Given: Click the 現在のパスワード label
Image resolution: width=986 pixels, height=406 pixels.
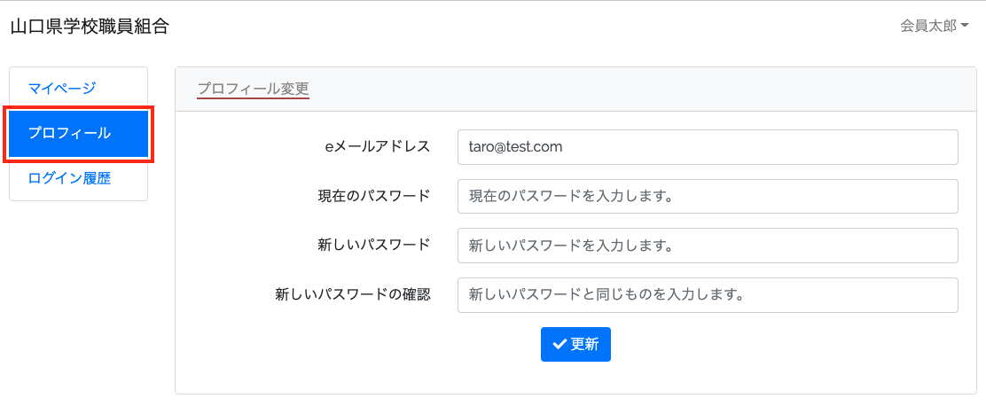Looking at the screenshot, I should point(374,197).
